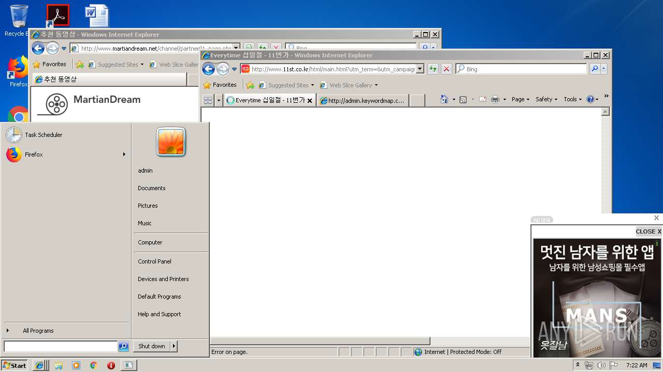The height and width of the screenshot is (372, 663).
Task: Click the volume icon in system tray
Action: [x=601, y=365]
